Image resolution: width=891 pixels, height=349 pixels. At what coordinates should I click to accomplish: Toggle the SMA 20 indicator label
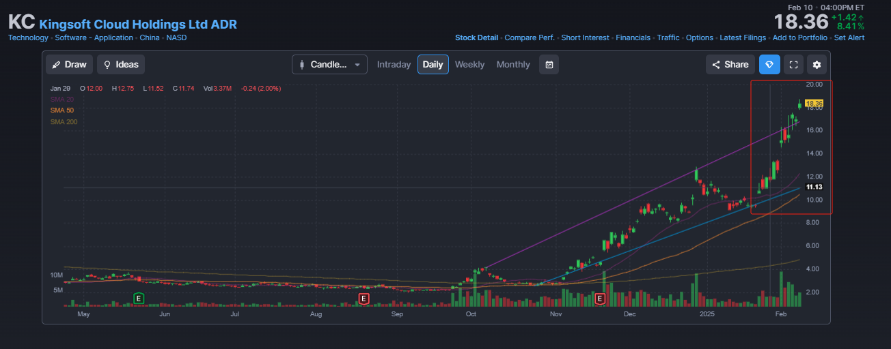(x=61, y=100)
